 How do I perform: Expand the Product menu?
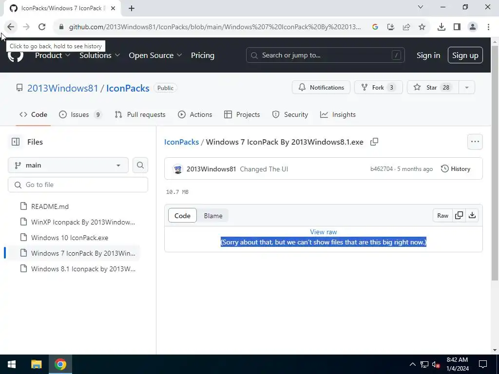click(x=53, y=56)
